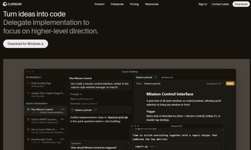This screenshot has width=251, height=150.
Task: Go to the Pricing page
Action: (x=134, y=4)
